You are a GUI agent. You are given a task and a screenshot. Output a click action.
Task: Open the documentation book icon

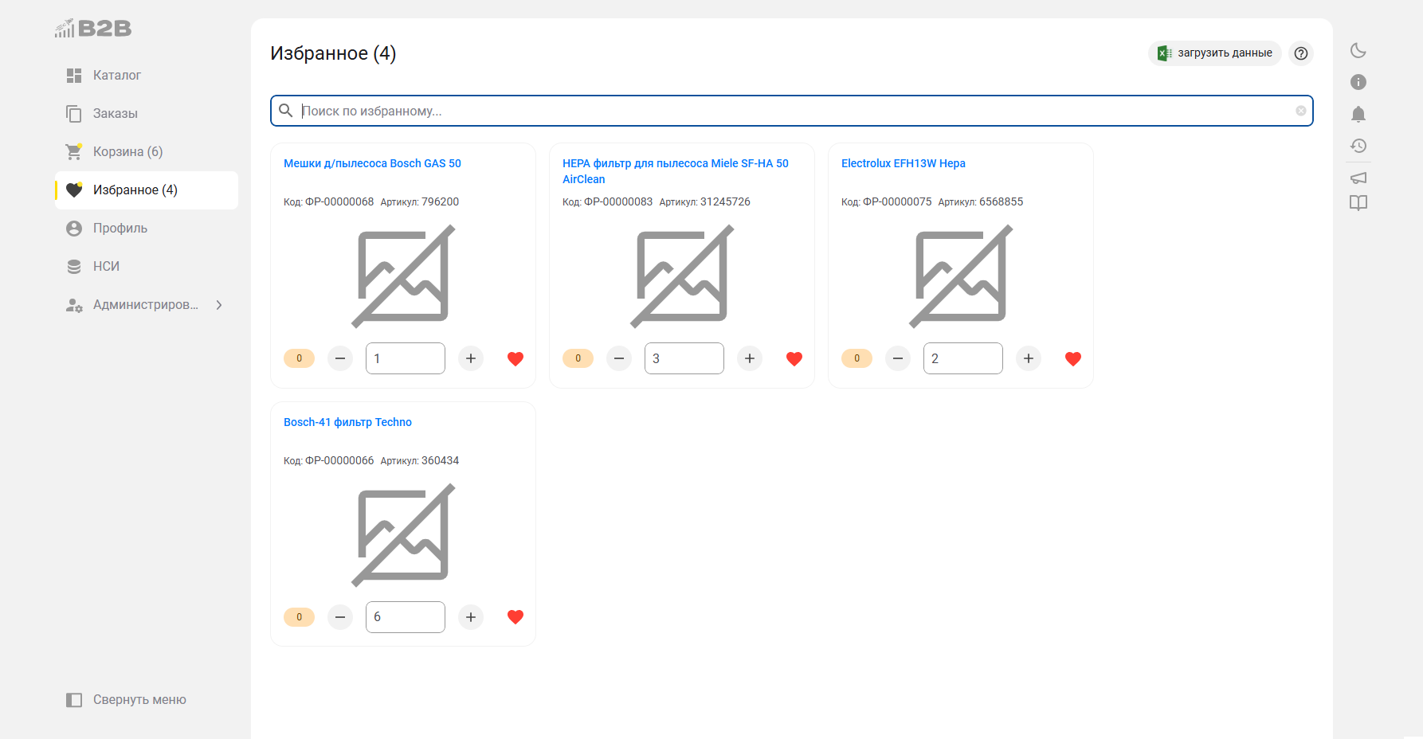click(x=1358, y=203)
